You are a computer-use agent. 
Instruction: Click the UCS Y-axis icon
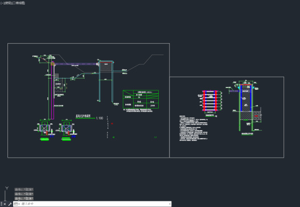pyautogui.click(x=7, y=188)
